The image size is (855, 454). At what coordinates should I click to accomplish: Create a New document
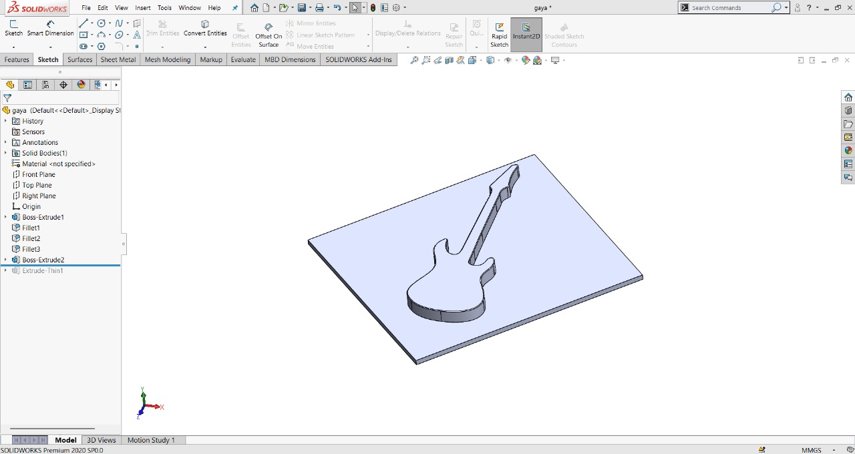(x=266, y=8)
